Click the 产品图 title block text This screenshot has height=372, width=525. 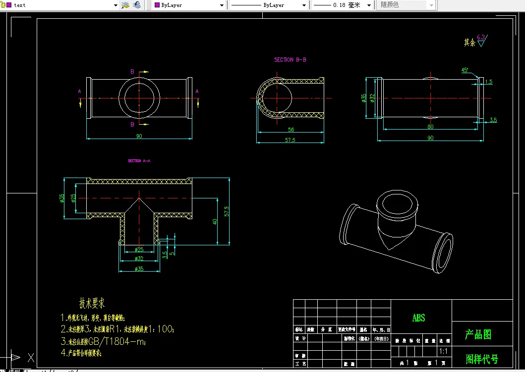[478, 335]
